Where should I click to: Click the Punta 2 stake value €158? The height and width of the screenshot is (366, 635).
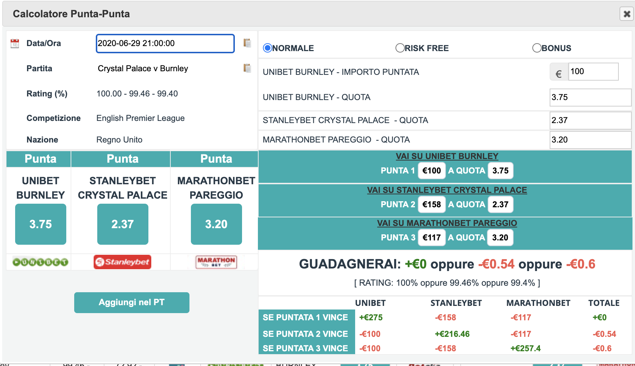pyautogui.click(x=431, y=204)
